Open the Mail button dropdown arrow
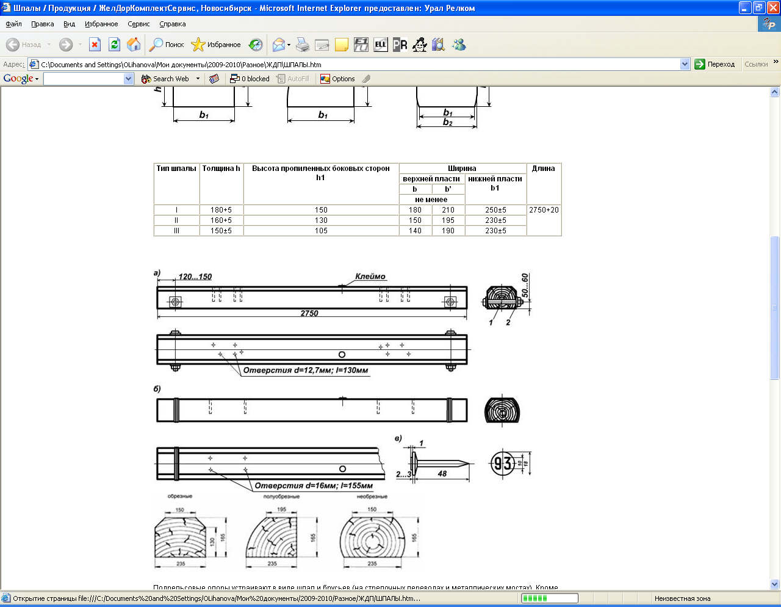This screenshot has height=607, width=781. (289, 45)
